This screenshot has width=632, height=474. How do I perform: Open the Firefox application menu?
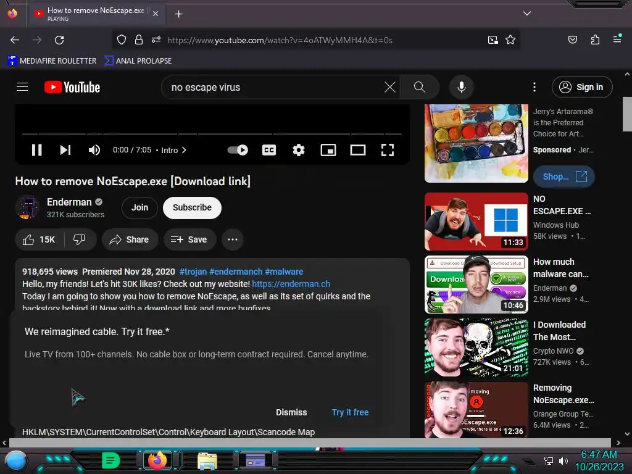point(617,39)
